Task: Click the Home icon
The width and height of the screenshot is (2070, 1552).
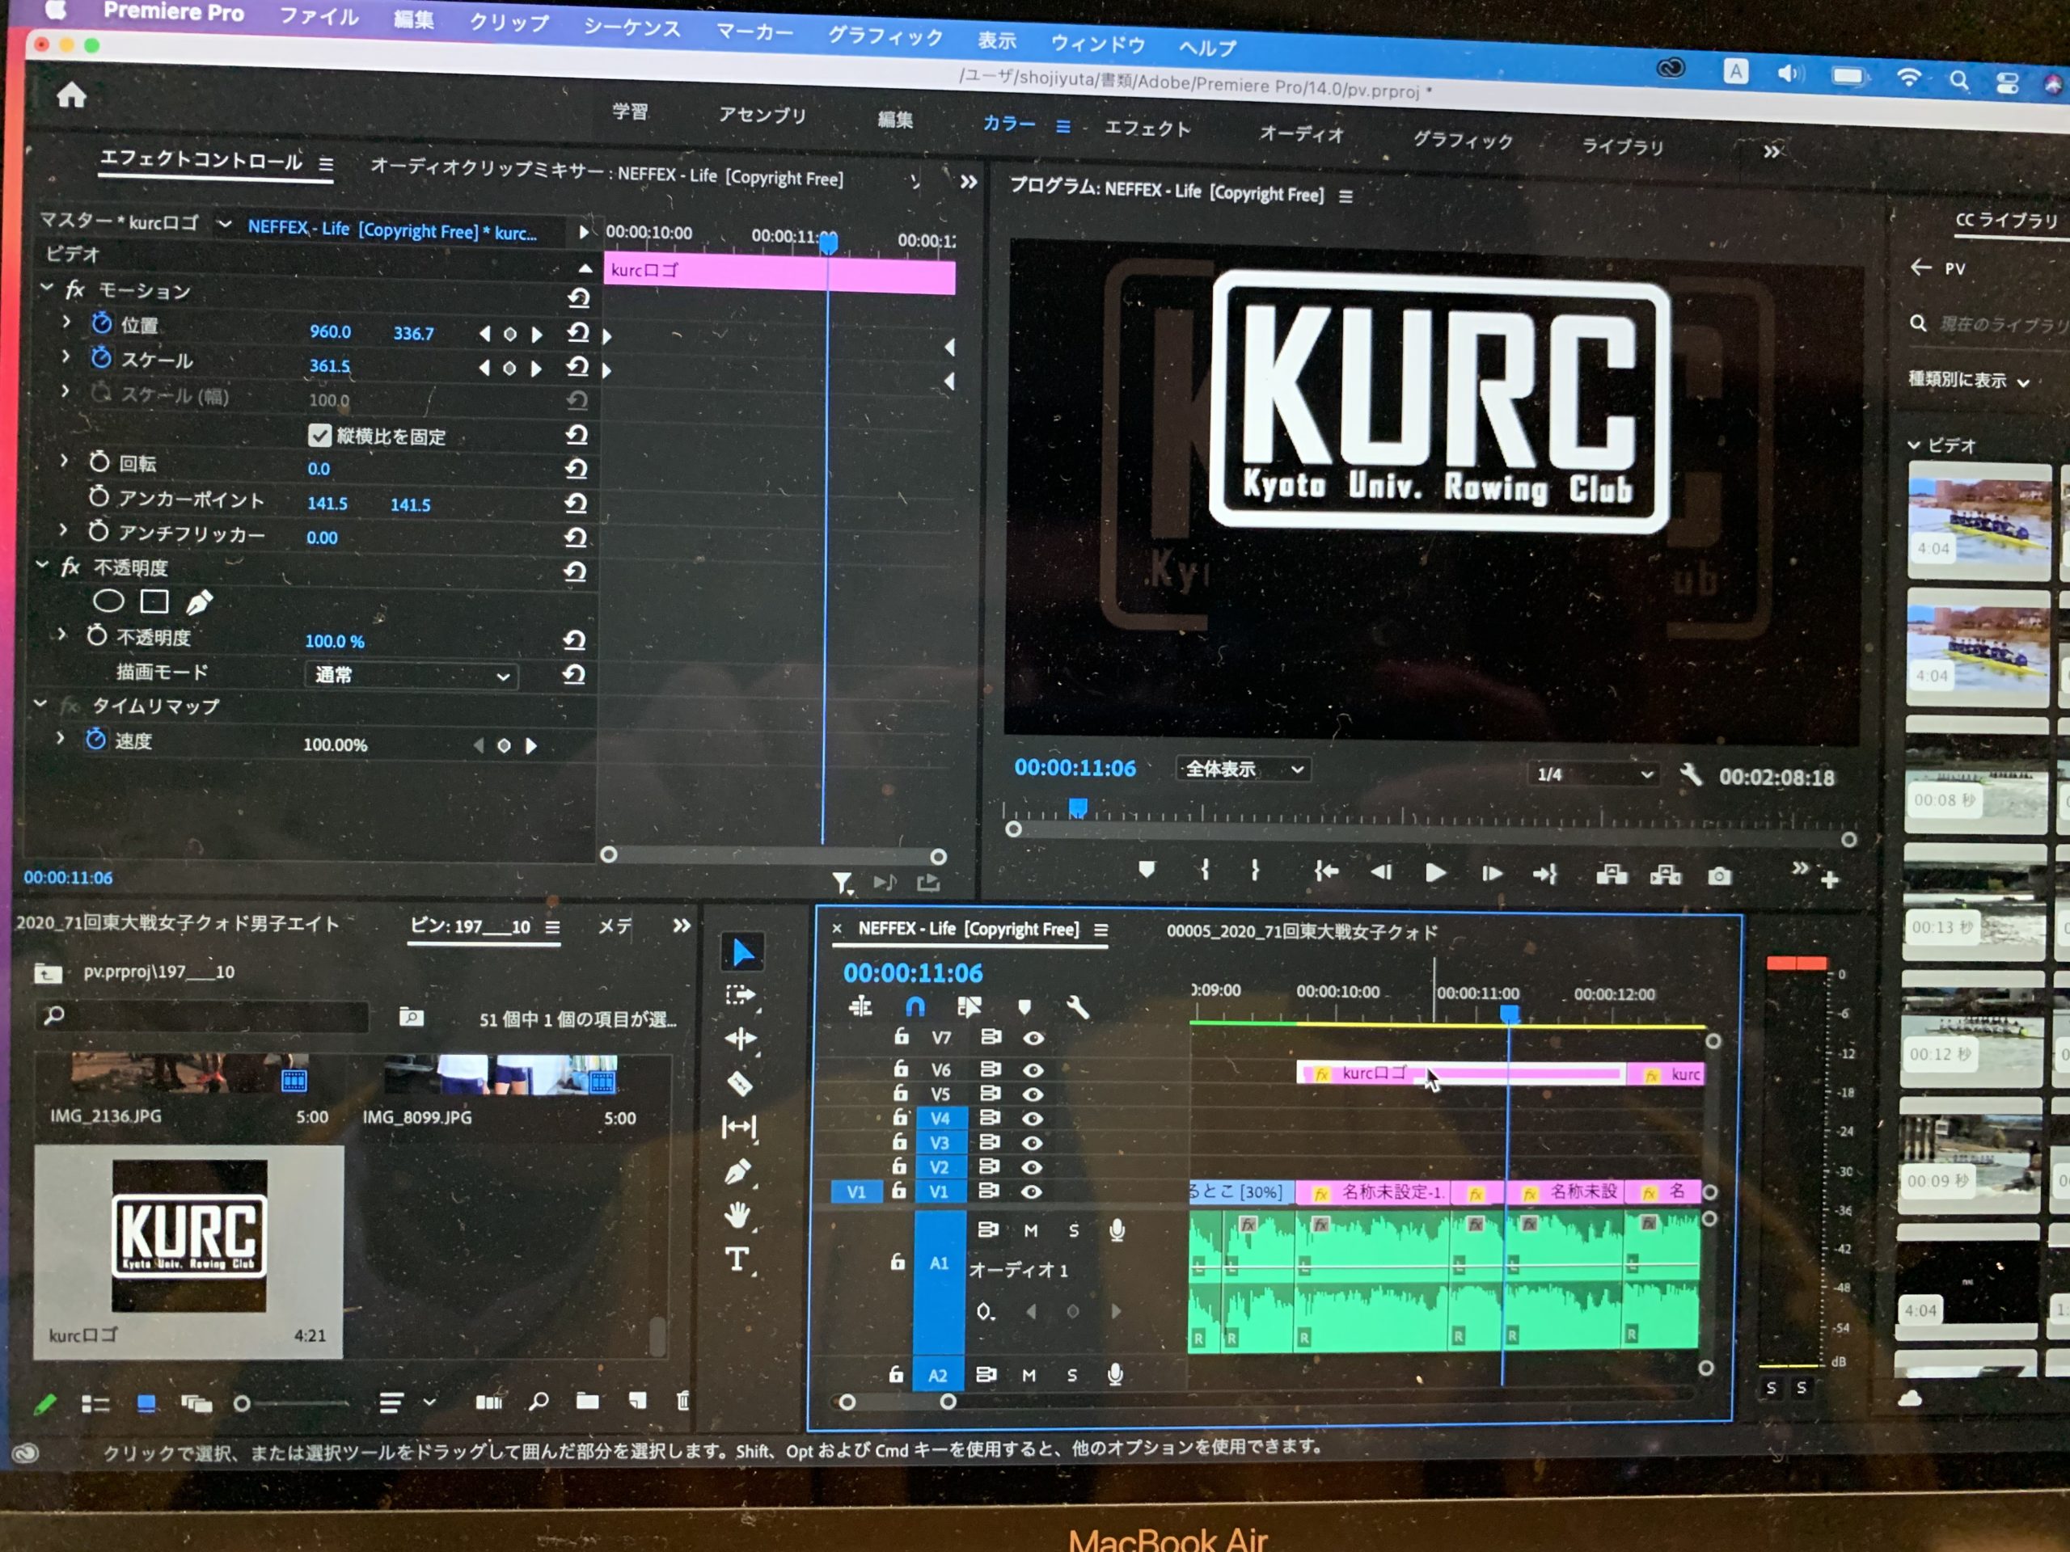Action: [x=71, y=95]
